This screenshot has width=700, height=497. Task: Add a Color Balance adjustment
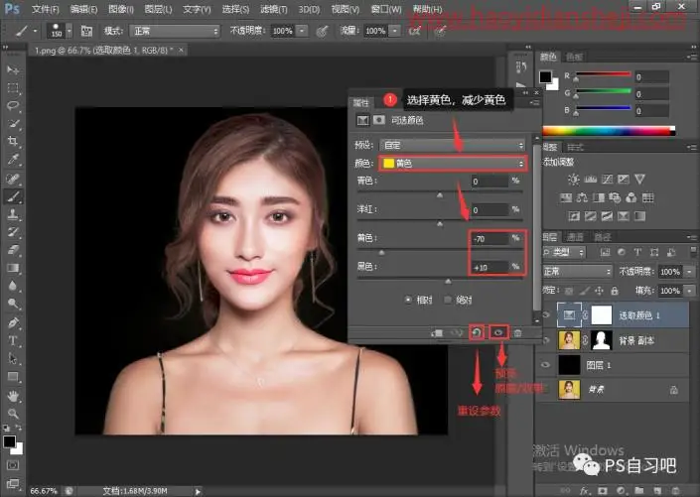click(x=582, y=197)
